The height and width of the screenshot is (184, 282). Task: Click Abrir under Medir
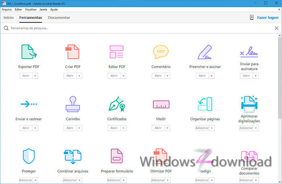pos(158,128)
